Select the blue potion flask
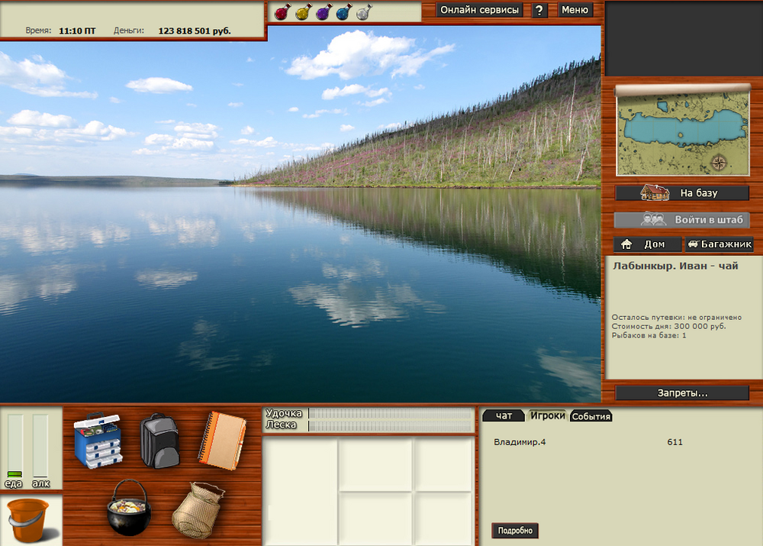The image size is (763, 546). coord(343,12)
